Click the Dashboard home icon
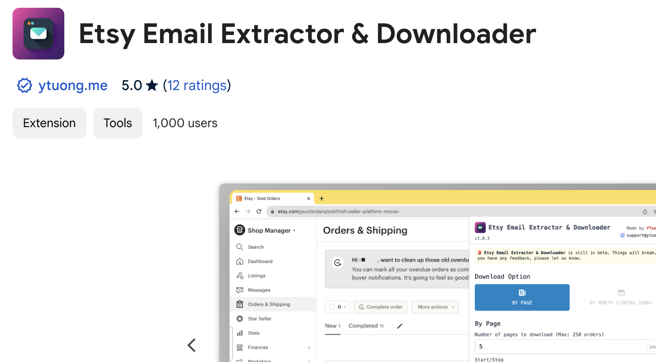Screen dimensions: 656x362 pos(240,261)
